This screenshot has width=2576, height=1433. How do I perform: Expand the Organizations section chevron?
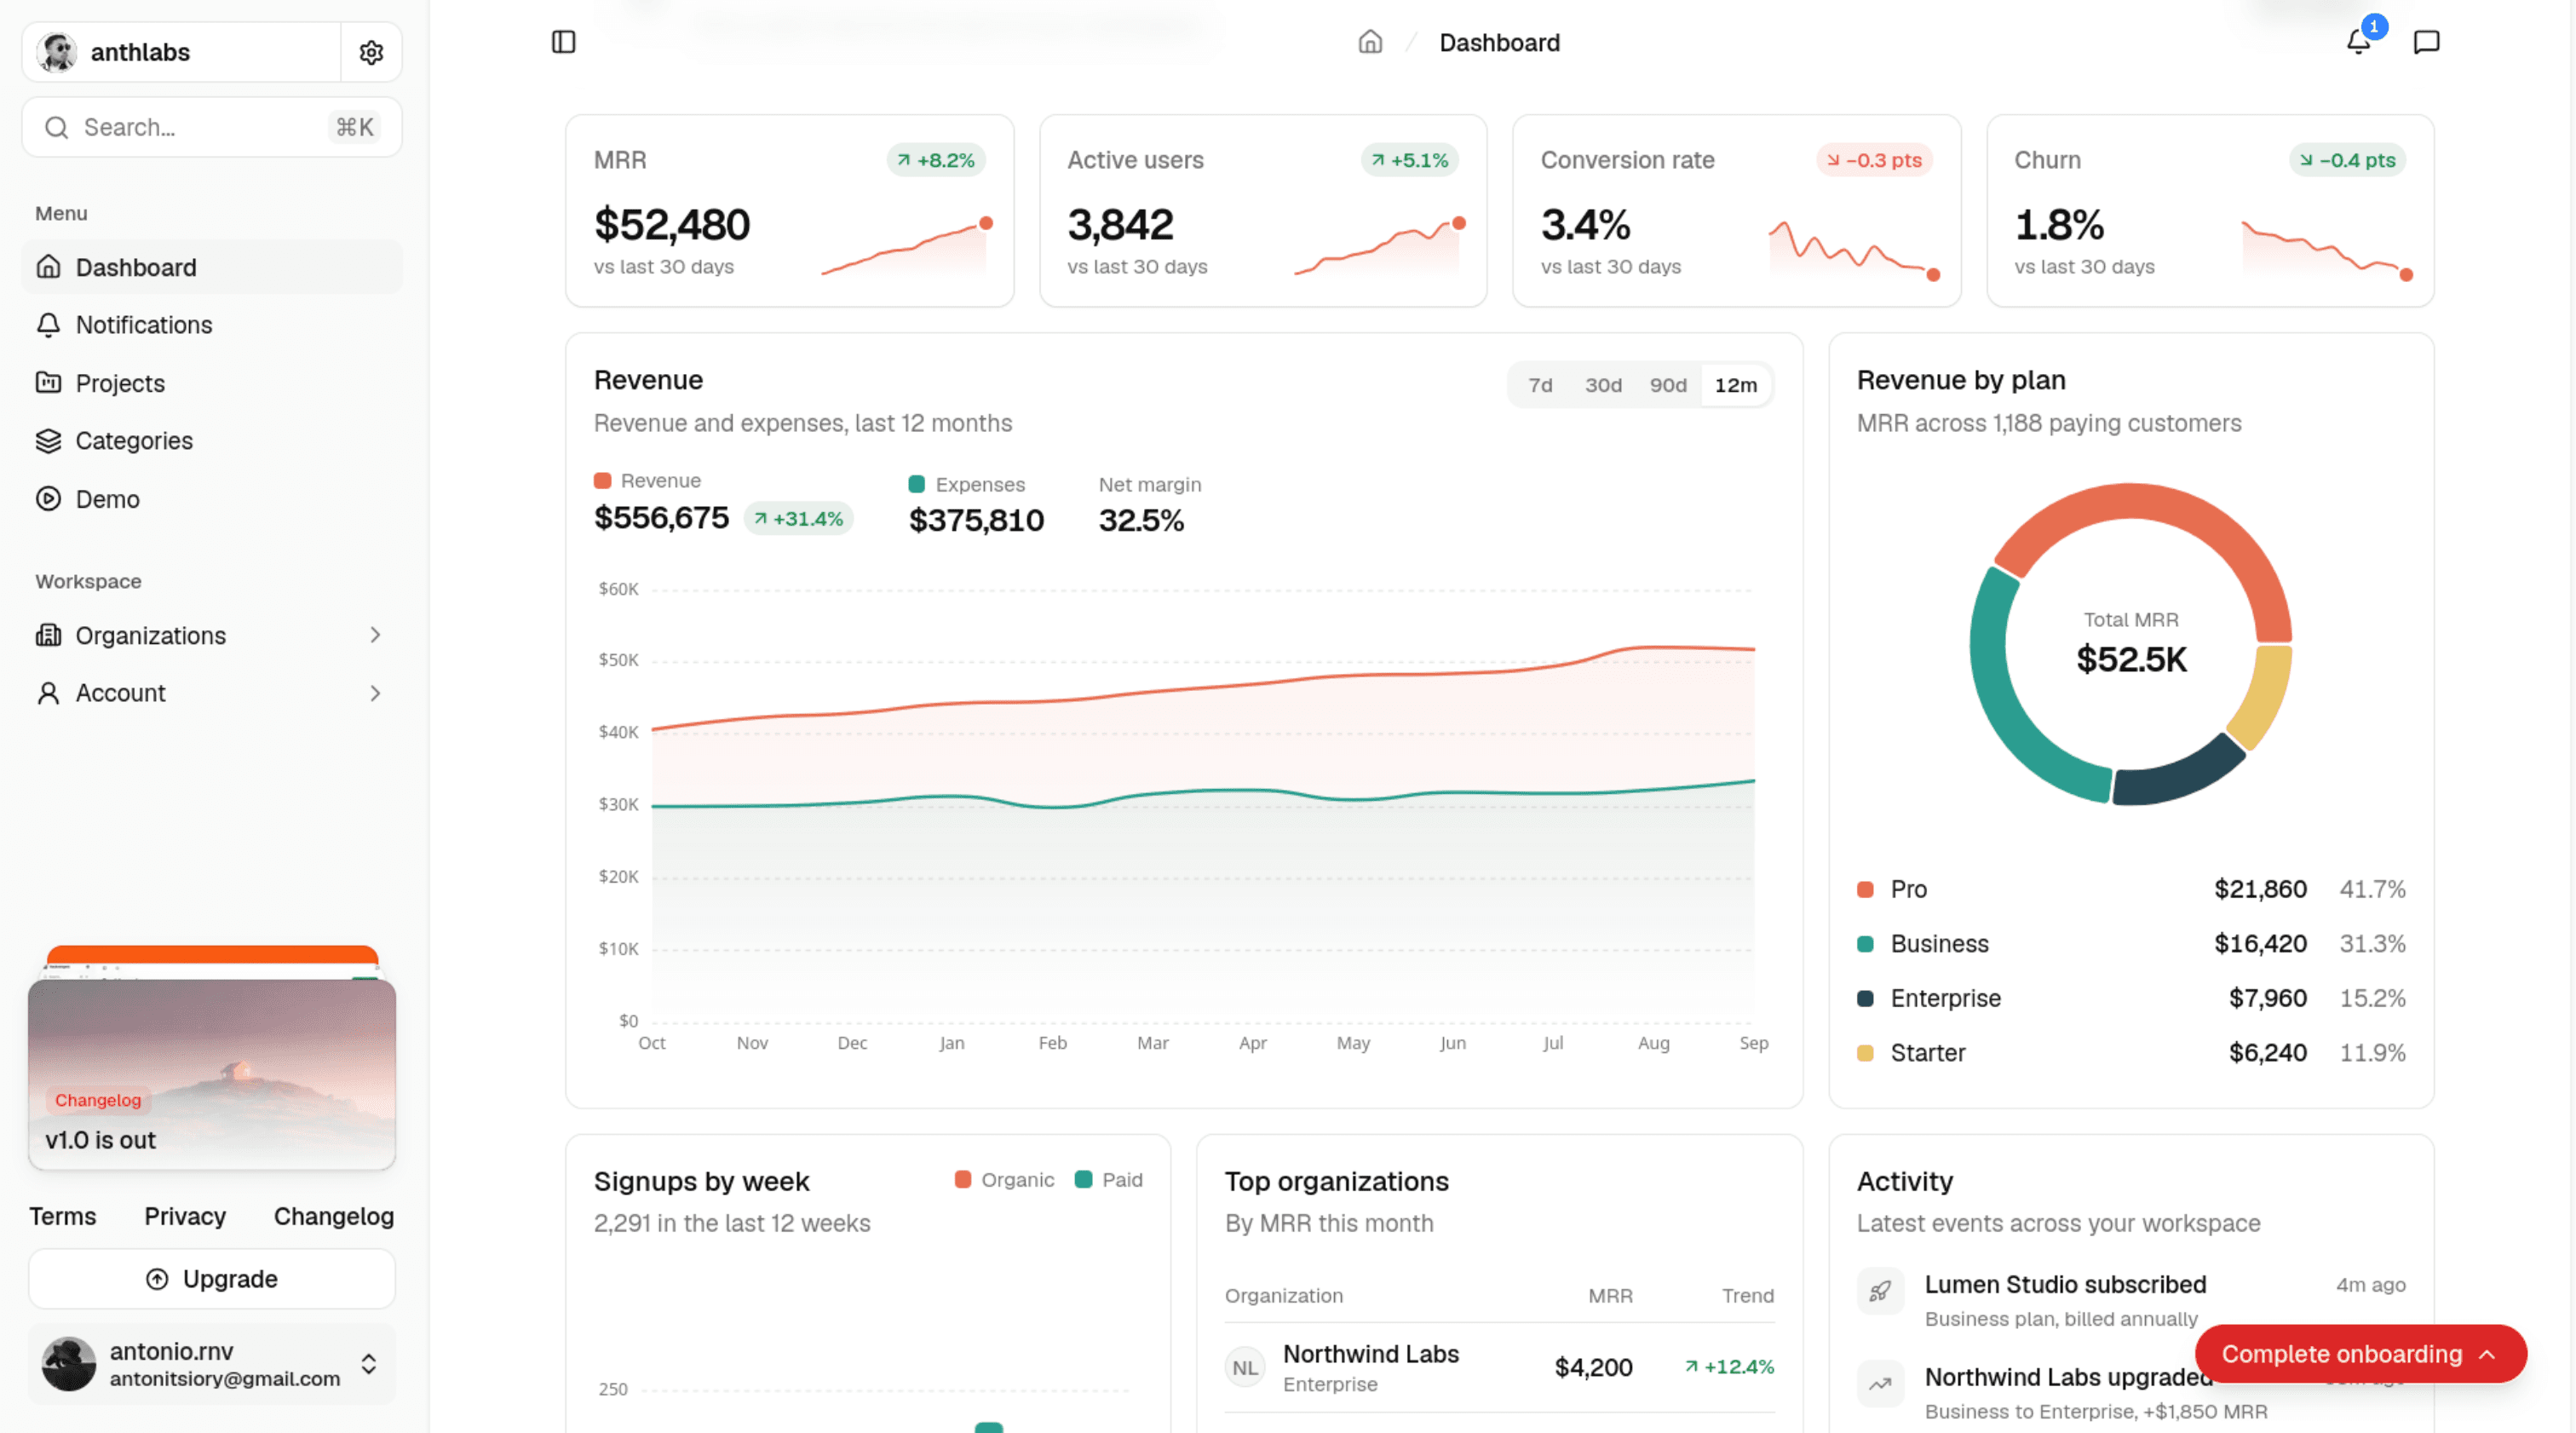pos(375,635)
